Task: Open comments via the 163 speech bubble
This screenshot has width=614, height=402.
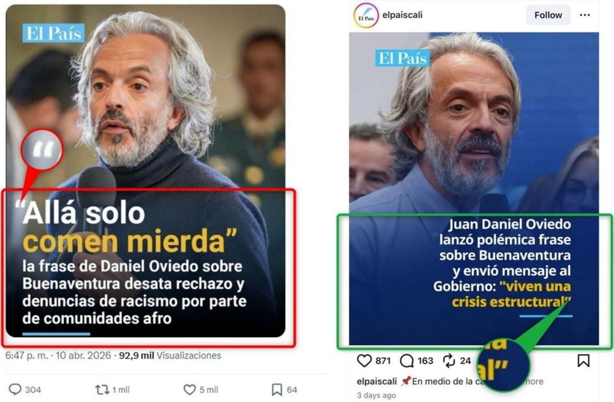Action: pyautogui.click(x=407, y=361)
